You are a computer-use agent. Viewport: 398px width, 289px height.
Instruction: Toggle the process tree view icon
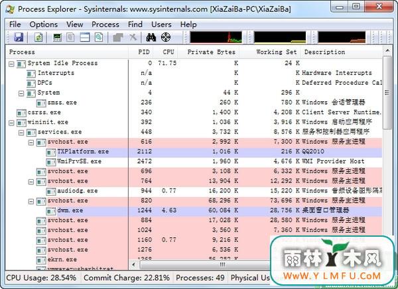[70, 38]
